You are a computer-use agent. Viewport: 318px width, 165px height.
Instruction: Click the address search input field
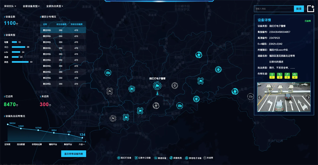[x=273, y=9]
